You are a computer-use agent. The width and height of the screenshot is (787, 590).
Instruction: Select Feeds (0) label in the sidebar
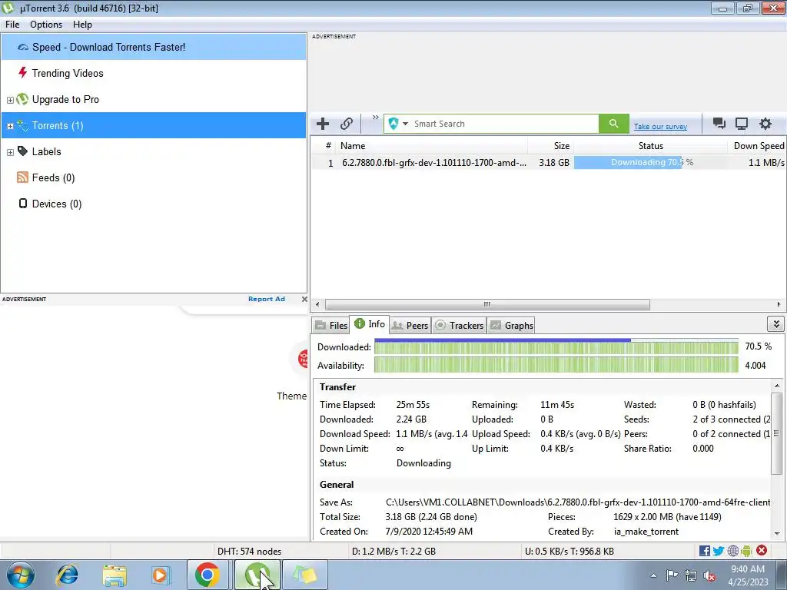click(x=53, y=177)
